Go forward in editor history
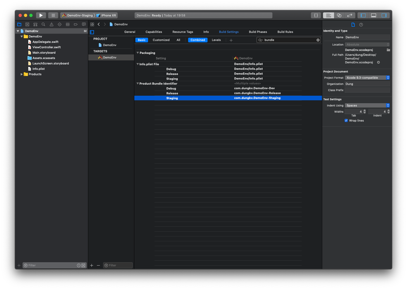This screenshot has height=289, width=407. [x=105, y=24]
